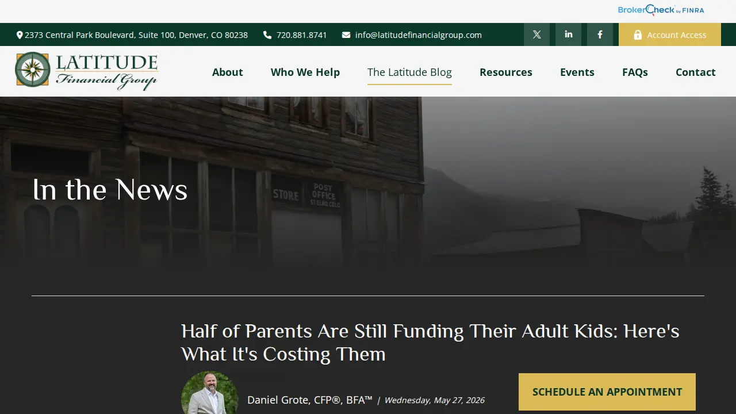Click the In the News heading
This screenshot has width=736, height=414.
point(110,190)
